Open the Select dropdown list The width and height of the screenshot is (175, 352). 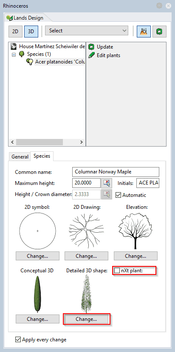[x=87, y=31]
